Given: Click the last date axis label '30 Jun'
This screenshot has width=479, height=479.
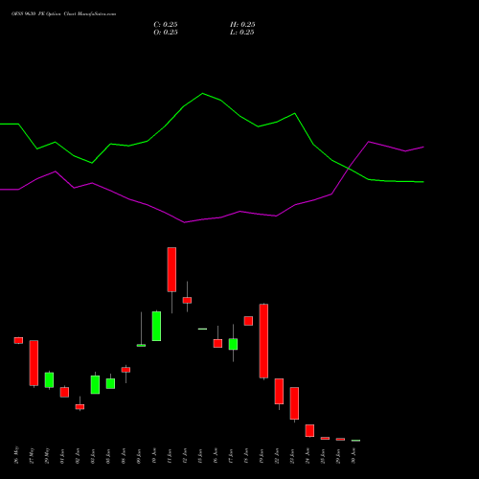Looking at the screenshot, I should [354, 456].
